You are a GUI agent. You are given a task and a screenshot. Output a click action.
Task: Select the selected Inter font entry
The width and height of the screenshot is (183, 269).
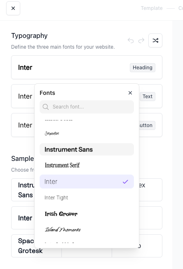(87, 182)
